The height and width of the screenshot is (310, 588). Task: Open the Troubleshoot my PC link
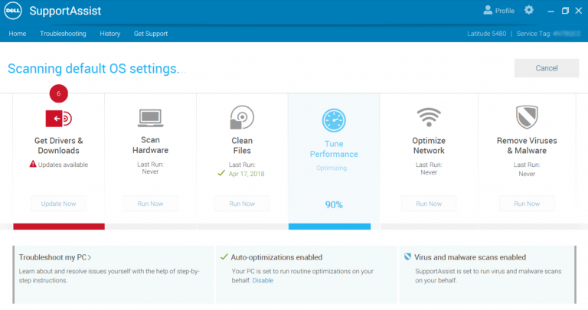(55, 257)
